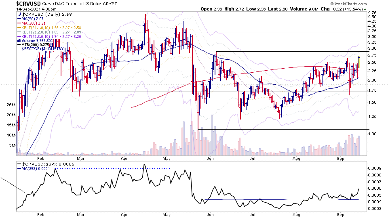Click the 10M volume axis label
Viewport: 388px width, 218px height.
[11, 135]
